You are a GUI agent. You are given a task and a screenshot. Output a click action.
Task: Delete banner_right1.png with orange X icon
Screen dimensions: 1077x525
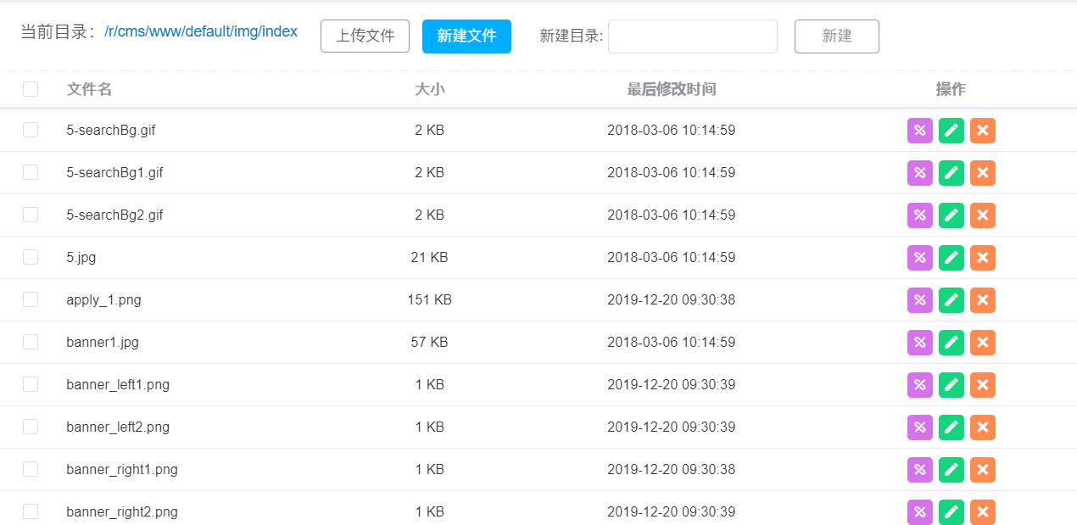pyautogui.click(x=983, y=470)
